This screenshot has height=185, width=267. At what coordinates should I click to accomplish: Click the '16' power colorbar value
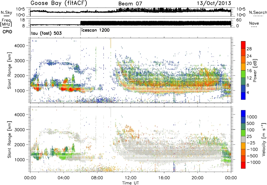(x=249, y=71)
